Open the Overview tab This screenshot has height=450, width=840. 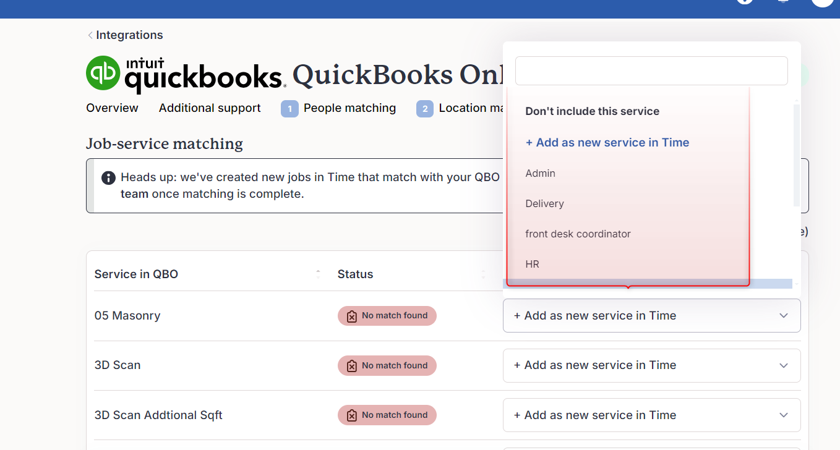pos(112,108)
